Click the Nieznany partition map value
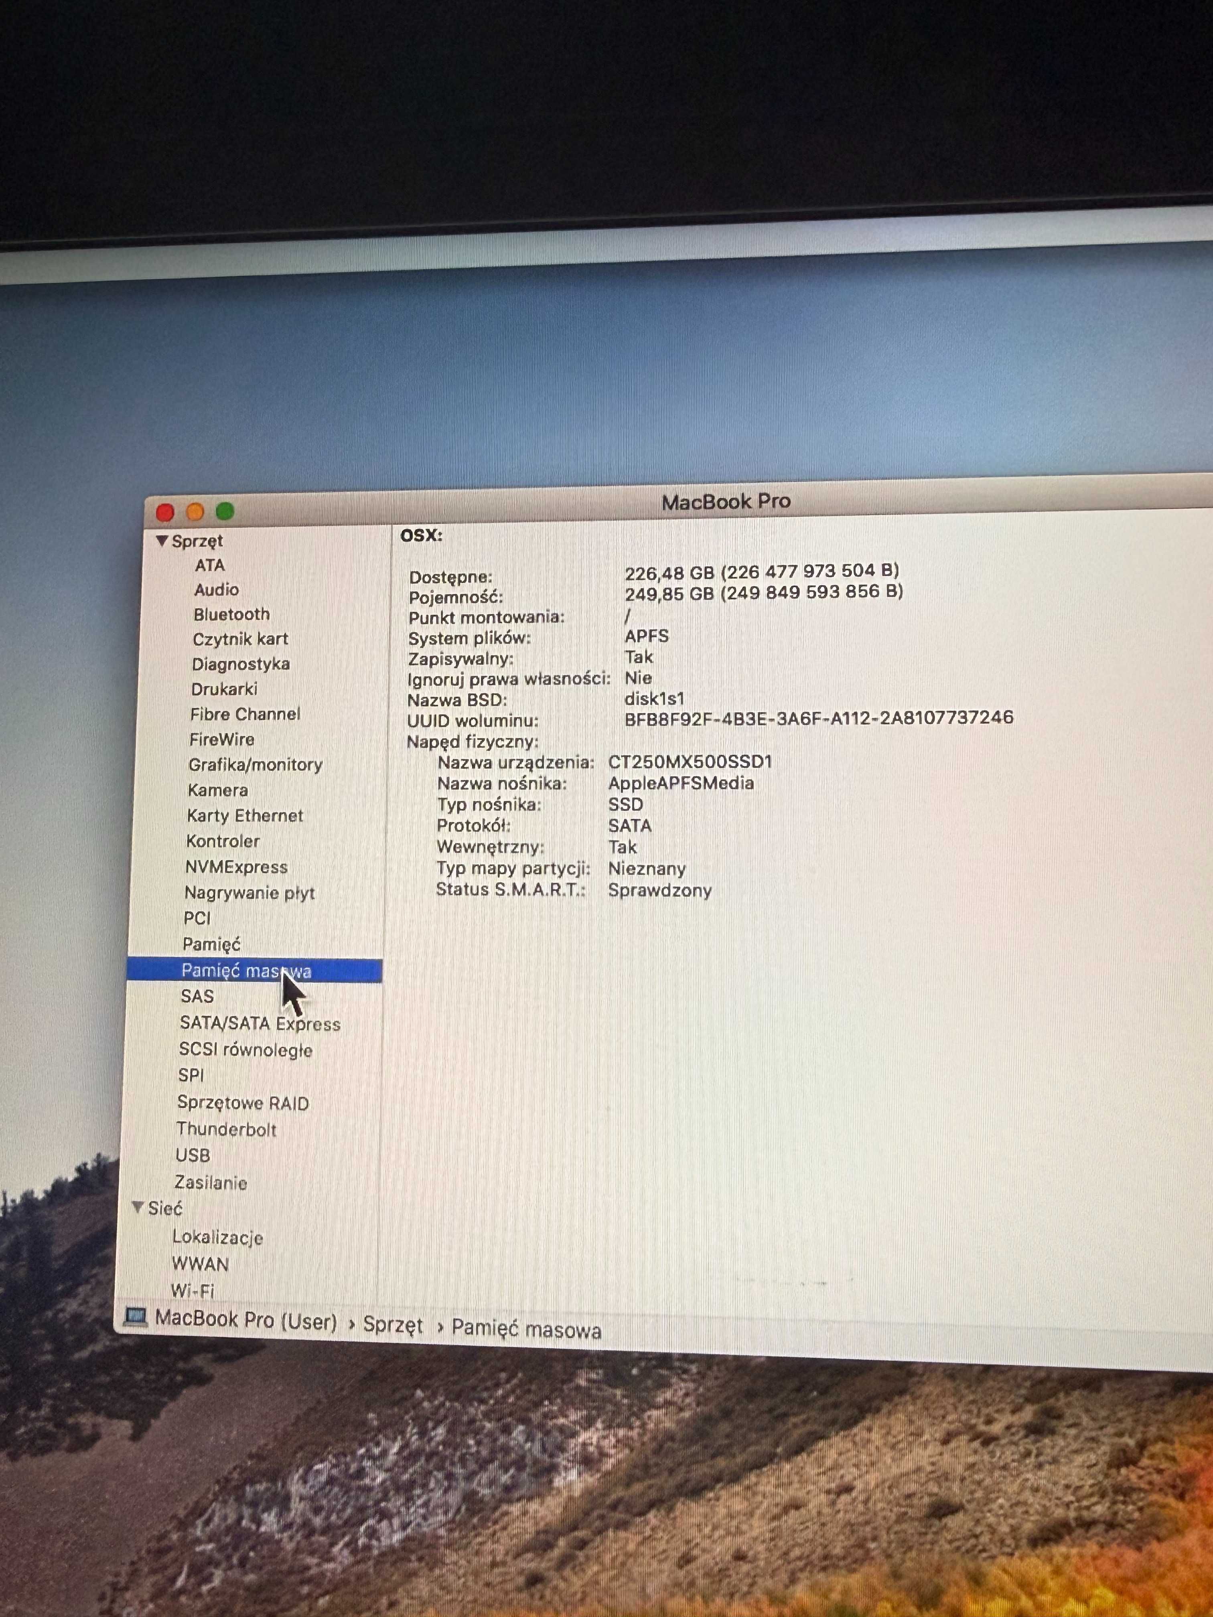Image resolution: width=1213 pixels, height=1617 pixels. pyautogui.click(x=647, y=869)
